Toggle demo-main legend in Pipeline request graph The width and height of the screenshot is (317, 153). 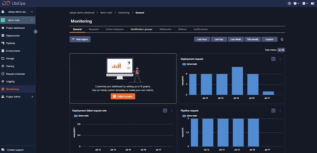click(x=190, y=116)
